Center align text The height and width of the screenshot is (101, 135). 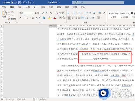[73, 18]
